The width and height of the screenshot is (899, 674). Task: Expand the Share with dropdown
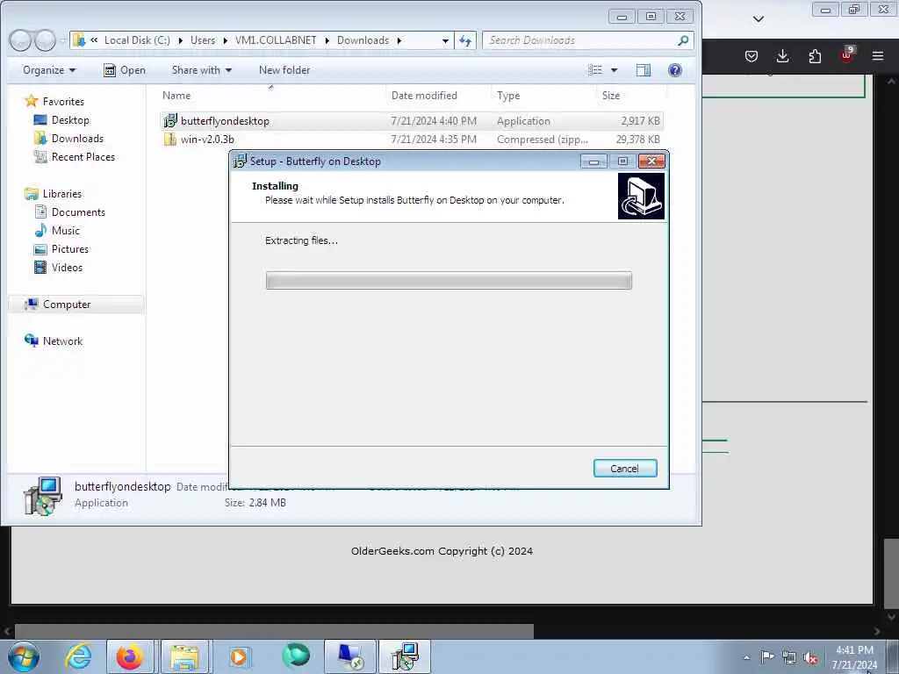click(202, 70)
